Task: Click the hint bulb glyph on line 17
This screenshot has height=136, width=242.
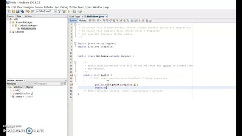Action: (71, 75)
